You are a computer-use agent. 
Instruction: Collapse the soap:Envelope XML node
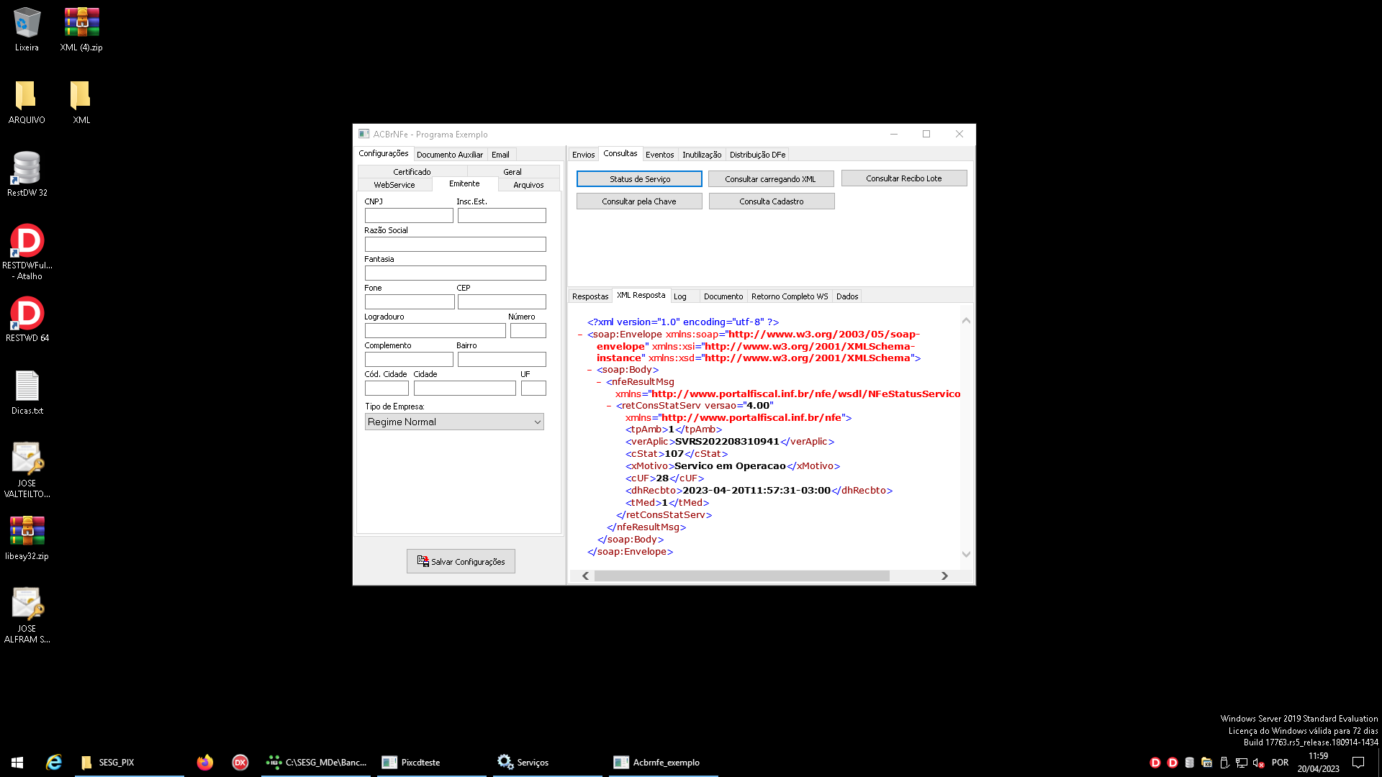coord(580,335)
